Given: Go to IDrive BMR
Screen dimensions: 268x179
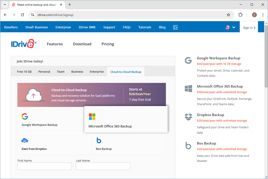Looking at the screenshot, I should 87,27.
